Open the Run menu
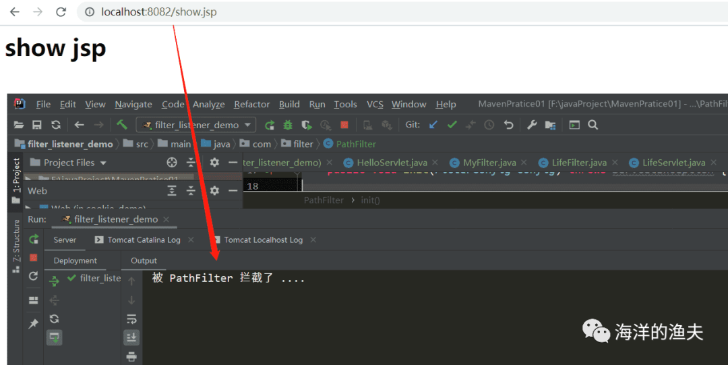The image size is (728, 365). (317, 104)
